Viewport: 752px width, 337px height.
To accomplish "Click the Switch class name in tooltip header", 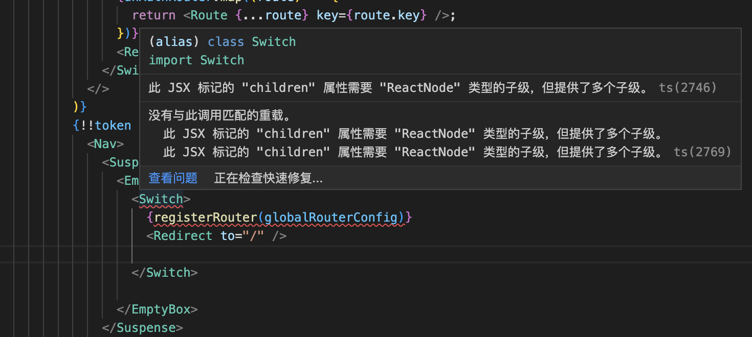I will [x=274, y=41].
